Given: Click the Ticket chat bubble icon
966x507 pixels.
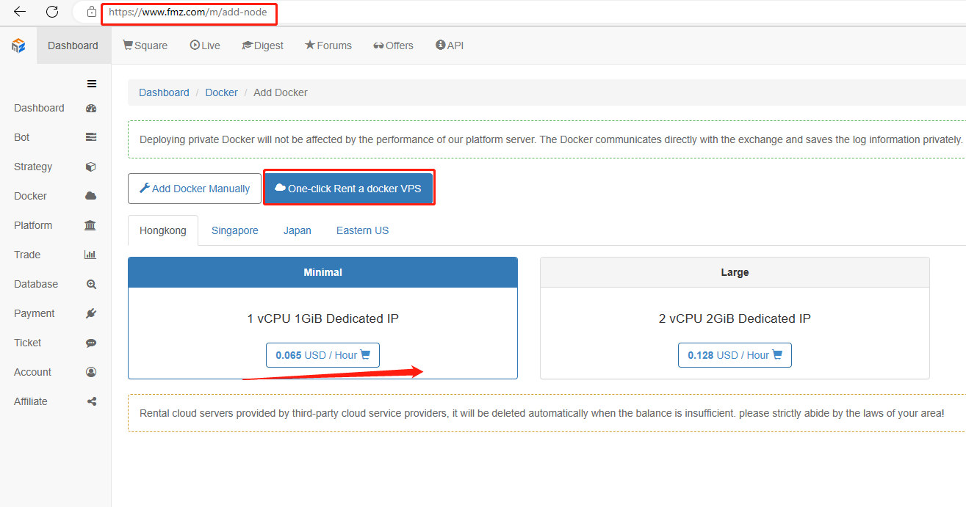Looking at the screenshot, I should pyautogui.click(x=91, y=343).
